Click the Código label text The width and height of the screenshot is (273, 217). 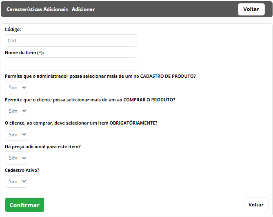click(13, 29)
